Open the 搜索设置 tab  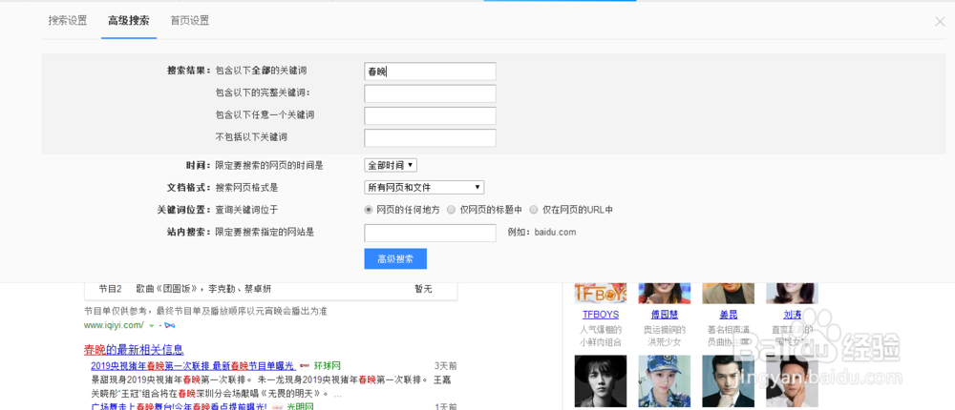[x=68, y=21]
